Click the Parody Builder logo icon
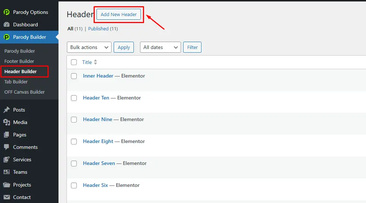This screenshot has width=366, height=203. pyautogui.click(x=7, y=37)
